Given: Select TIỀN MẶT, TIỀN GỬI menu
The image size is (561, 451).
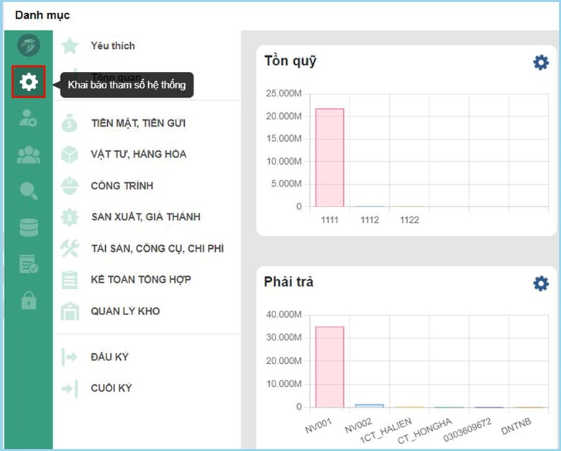Looking at the screenshot, I should [138, 123].
